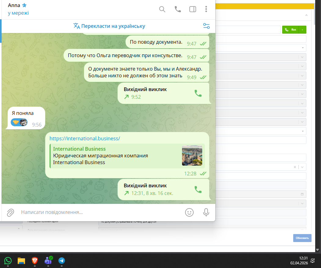This screenshot has width=321, height=268.
Task: Click the 12:31, 8 хв. 16 сек. call entry
Action: click(x=163, y=189)
